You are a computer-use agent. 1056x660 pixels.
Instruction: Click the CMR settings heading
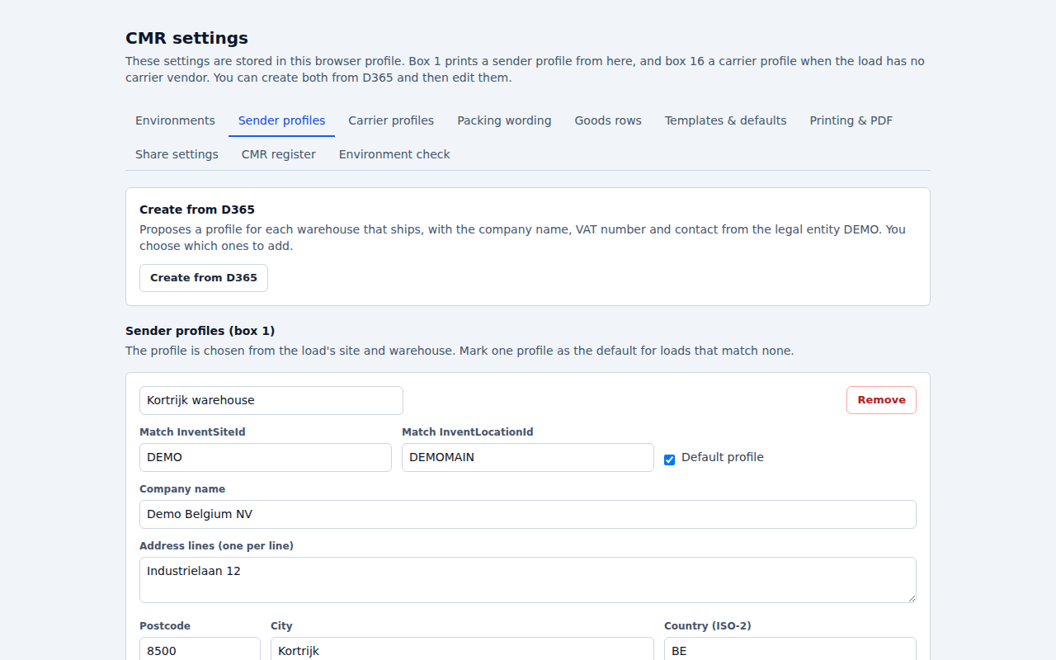click(186, 38)
